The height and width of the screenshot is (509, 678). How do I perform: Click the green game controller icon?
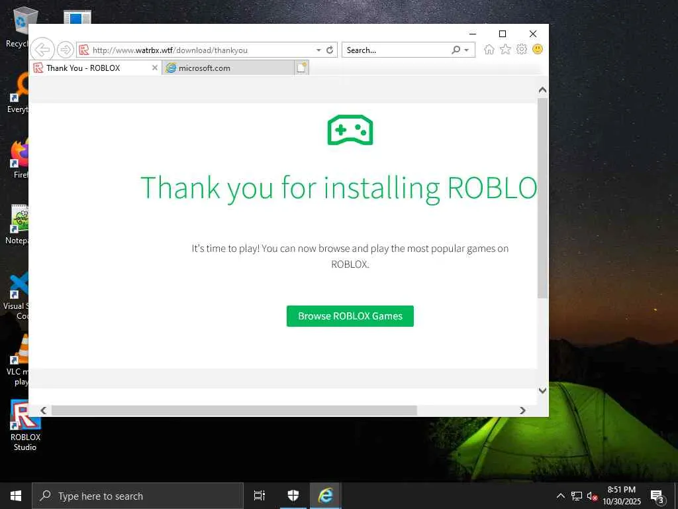click(x=350, y=130)
